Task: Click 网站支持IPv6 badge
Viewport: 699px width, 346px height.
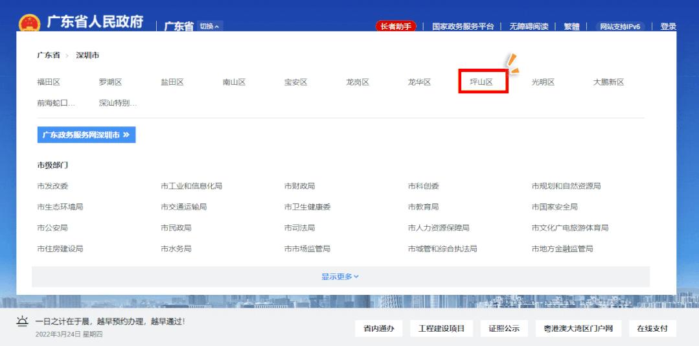Action: click(x=620, y=27)
